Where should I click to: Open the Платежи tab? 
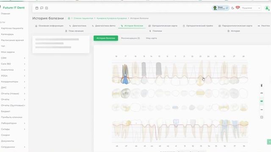(155, 31)
